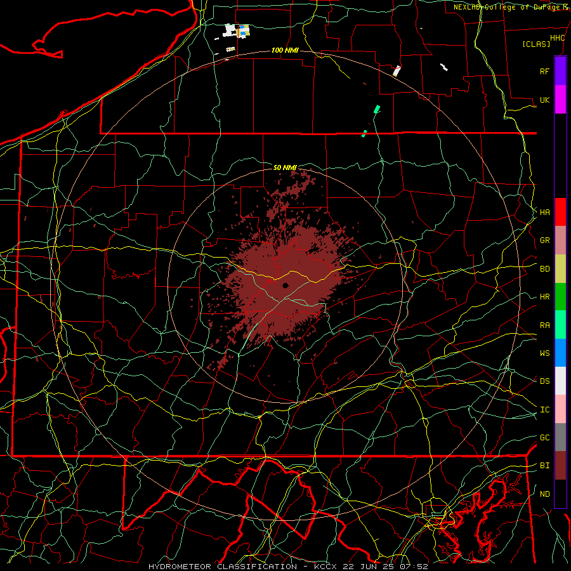The width and height of the screenshot is (571, 571).
Task: Pick the dark green HR legend swatch
Action: 560,296
